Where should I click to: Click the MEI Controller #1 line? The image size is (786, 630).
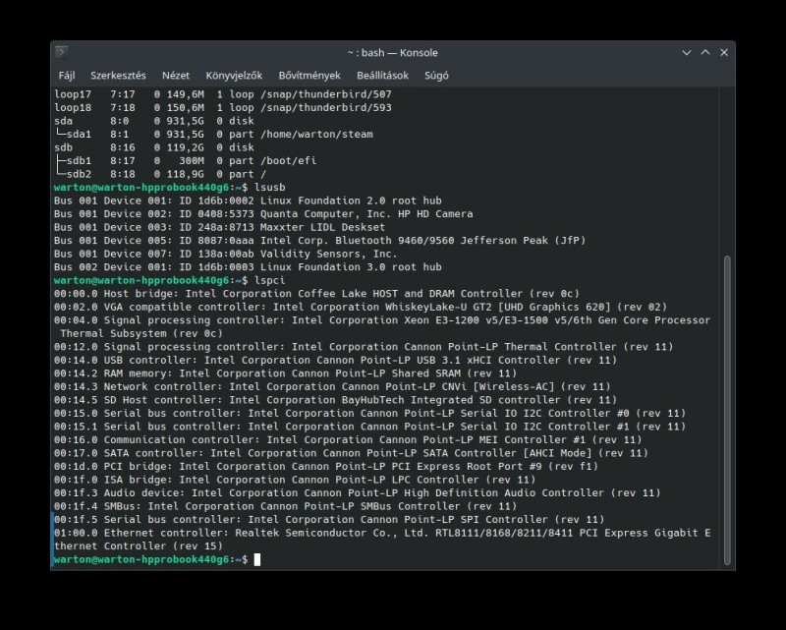pyautogui.click(x=349, y=440)
